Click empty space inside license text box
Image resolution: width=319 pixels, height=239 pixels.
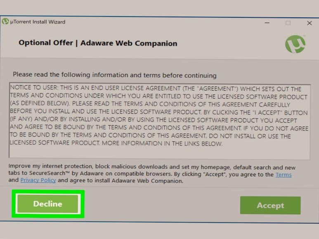[x=159, y=152]
